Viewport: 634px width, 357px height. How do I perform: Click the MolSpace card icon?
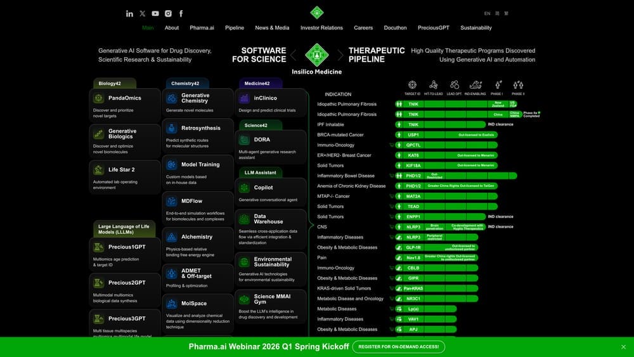pyautogui.click(x=171, y=304)
